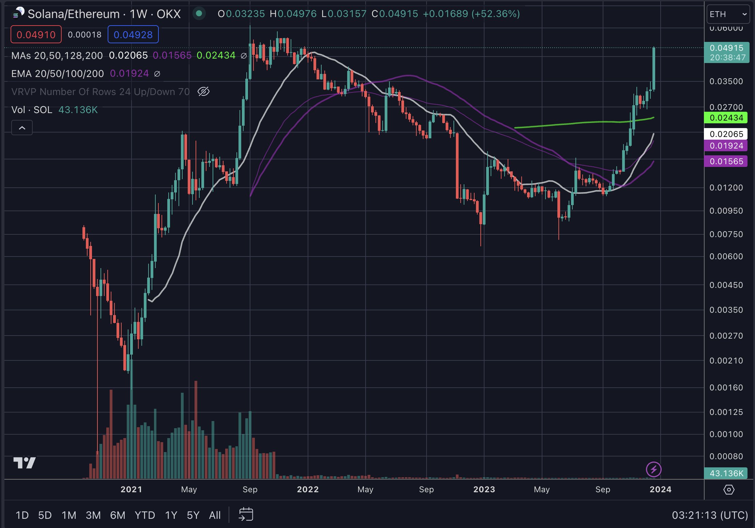Click the 43.136K volume axis label
755x528 pixels.
(726, 473)
